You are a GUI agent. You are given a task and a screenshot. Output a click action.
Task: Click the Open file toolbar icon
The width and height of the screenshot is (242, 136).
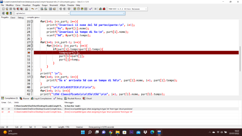click(7, 9)
